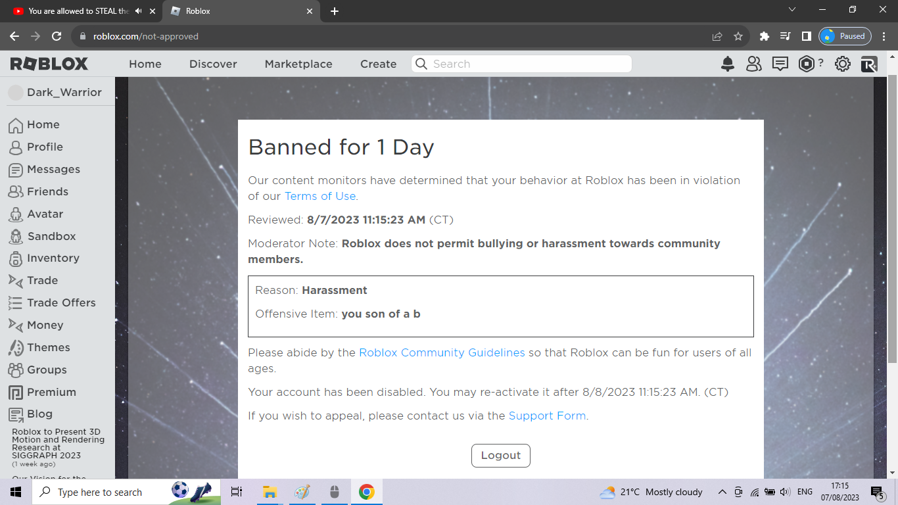Viewport: 898px width, 505px height.
Task: Open Chrome extensions puzzle icon
Action: coord(764,36)
